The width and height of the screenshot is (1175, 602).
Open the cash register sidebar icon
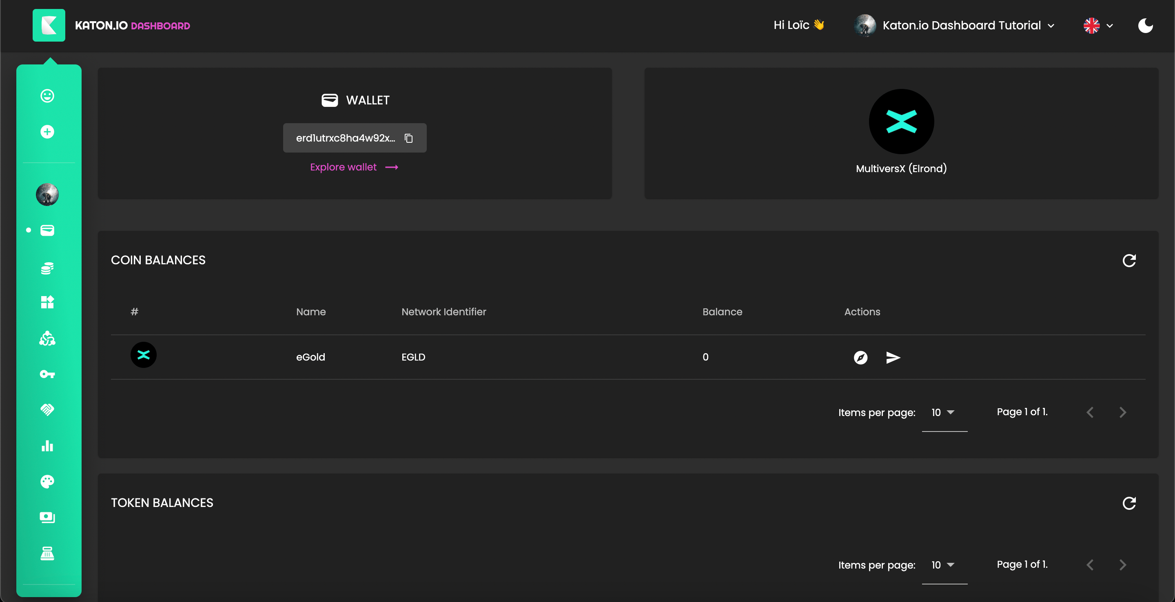click(47, 553)
